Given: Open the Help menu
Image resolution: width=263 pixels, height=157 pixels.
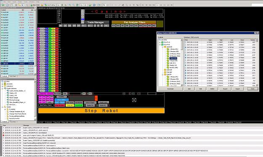Looking at the screenshot, I should [37, 2].
